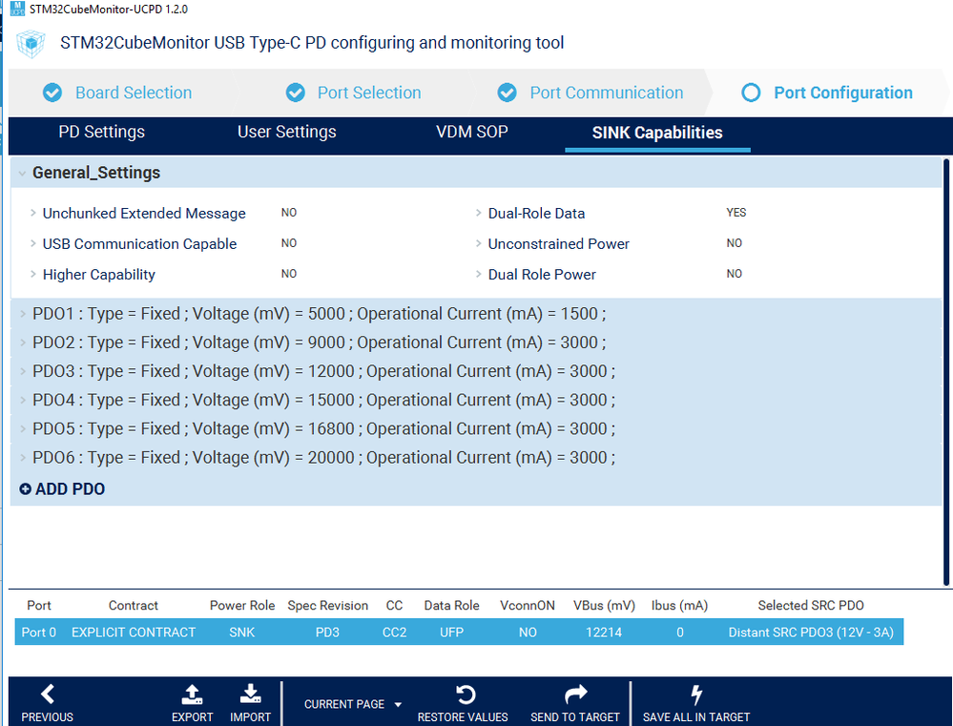This screenshot has width=953, height=726.
Task: Click the UFP data role cell
Action: 451,633
